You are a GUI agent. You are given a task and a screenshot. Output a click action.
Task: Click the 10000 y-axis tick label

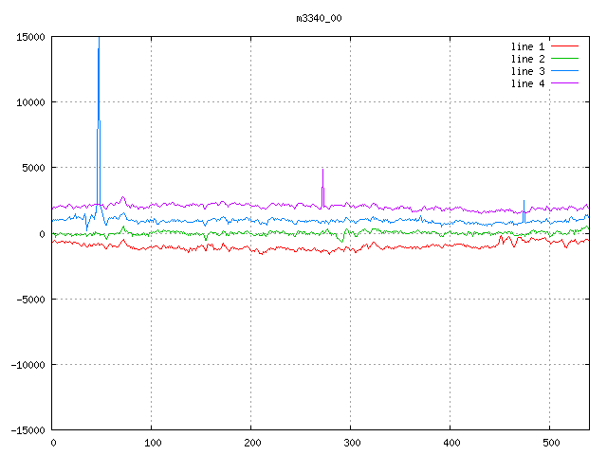coord(30,102)
